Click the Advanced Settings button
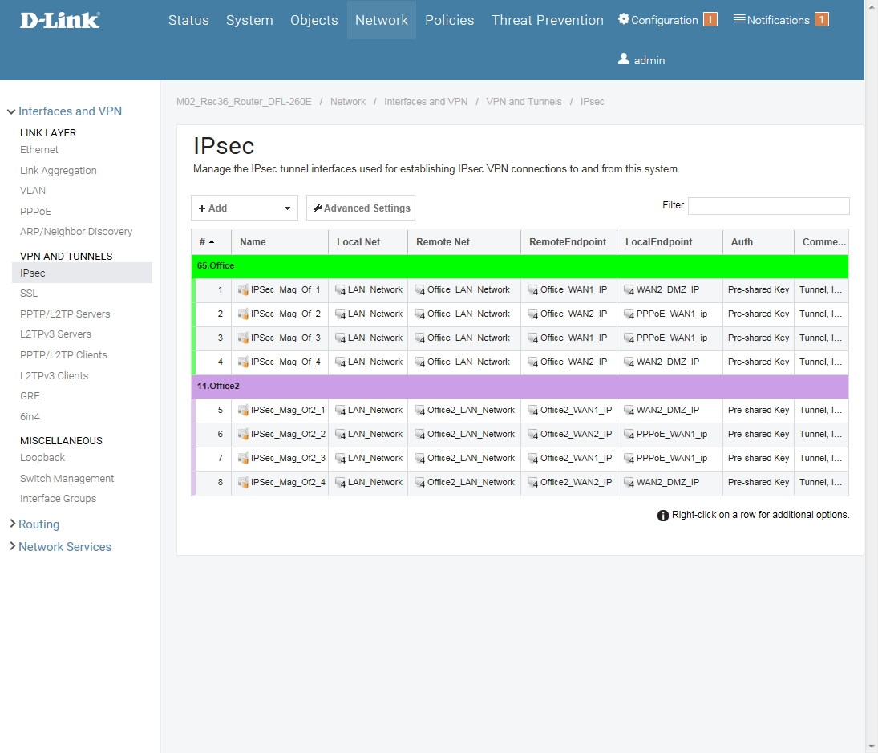This screenshot has height=753, width=878. tap(361, 208)
